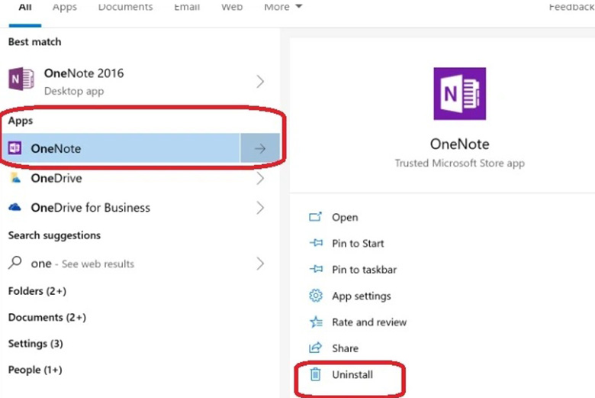Switch to the Documents search tab
This screenshot has height=398, width=595.
125,6
